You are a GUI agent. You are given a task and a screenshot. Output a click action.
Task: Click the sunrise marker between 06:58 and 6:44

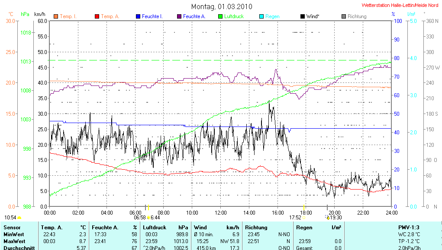[x=148, y=218]
